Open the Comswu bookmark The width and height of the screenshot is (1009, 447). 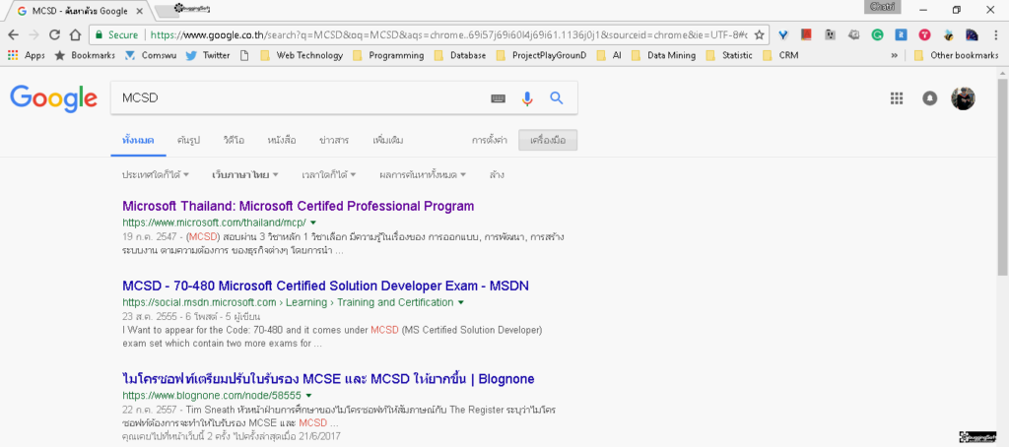click(152, 55)
